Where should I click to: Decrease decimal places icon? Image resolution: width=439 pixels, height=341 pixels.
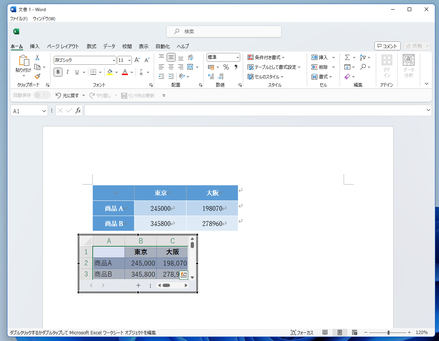pos(221,76)
